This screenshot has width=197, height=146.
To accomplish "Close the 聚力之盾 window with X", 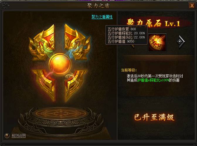I will point(192,6).
